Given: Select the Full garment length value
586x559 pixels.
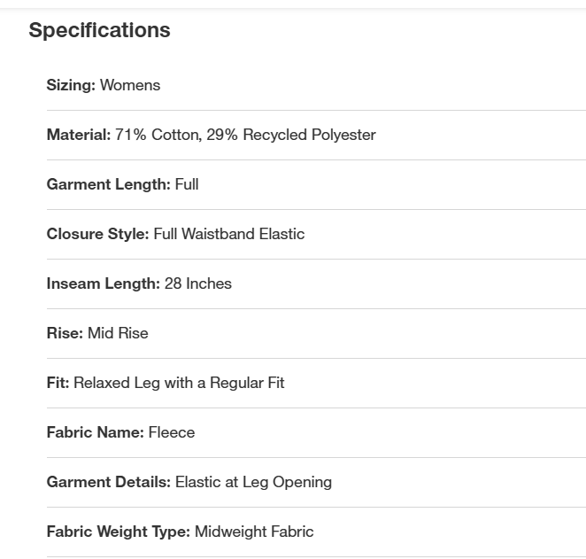Looking at the screenshot, I should tap(187, 184).
